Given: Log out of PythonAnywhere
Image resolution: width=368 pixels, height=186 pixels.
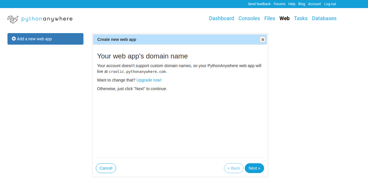Looking at the screenshot, I should (330, 4).
